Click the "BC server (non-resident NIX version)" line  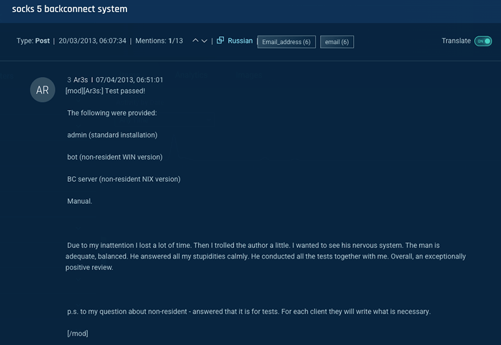pos(123,179)
